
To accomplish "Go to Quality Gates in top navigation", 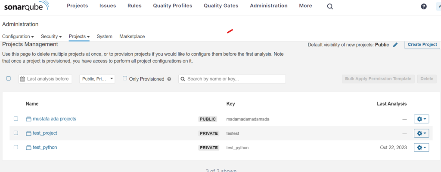I will pos(221,6).
